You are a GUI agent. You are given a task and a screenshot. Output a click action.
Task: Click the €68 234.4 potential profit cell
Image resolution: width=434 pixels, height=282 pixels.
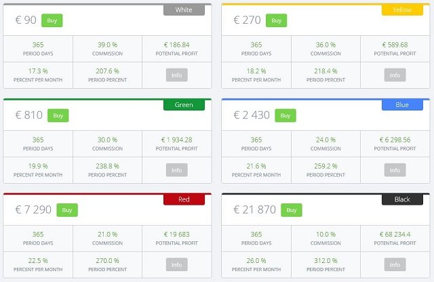(x=395, y=238)
